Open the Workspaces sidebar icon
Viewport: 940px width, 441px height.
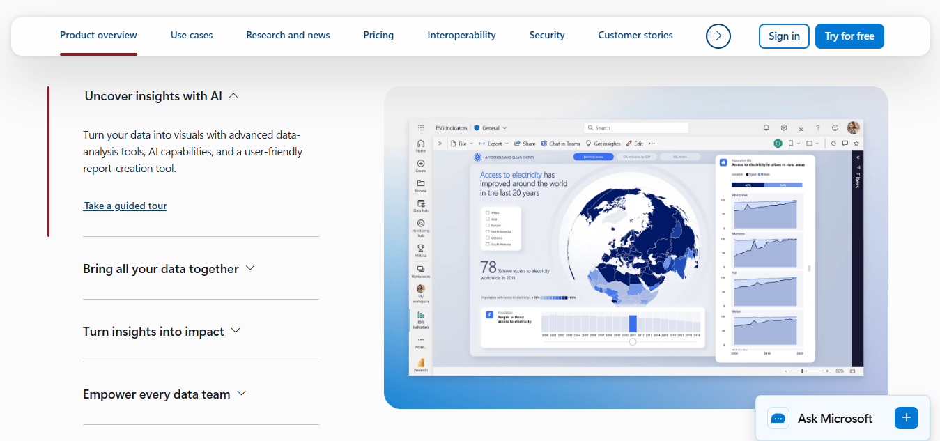coord(420,268)
